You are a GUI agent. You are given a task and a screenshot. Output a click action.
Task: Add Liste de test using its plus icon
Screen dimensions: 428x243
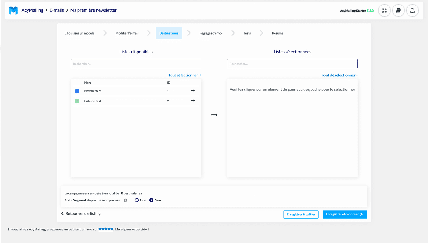coord(193,101)
